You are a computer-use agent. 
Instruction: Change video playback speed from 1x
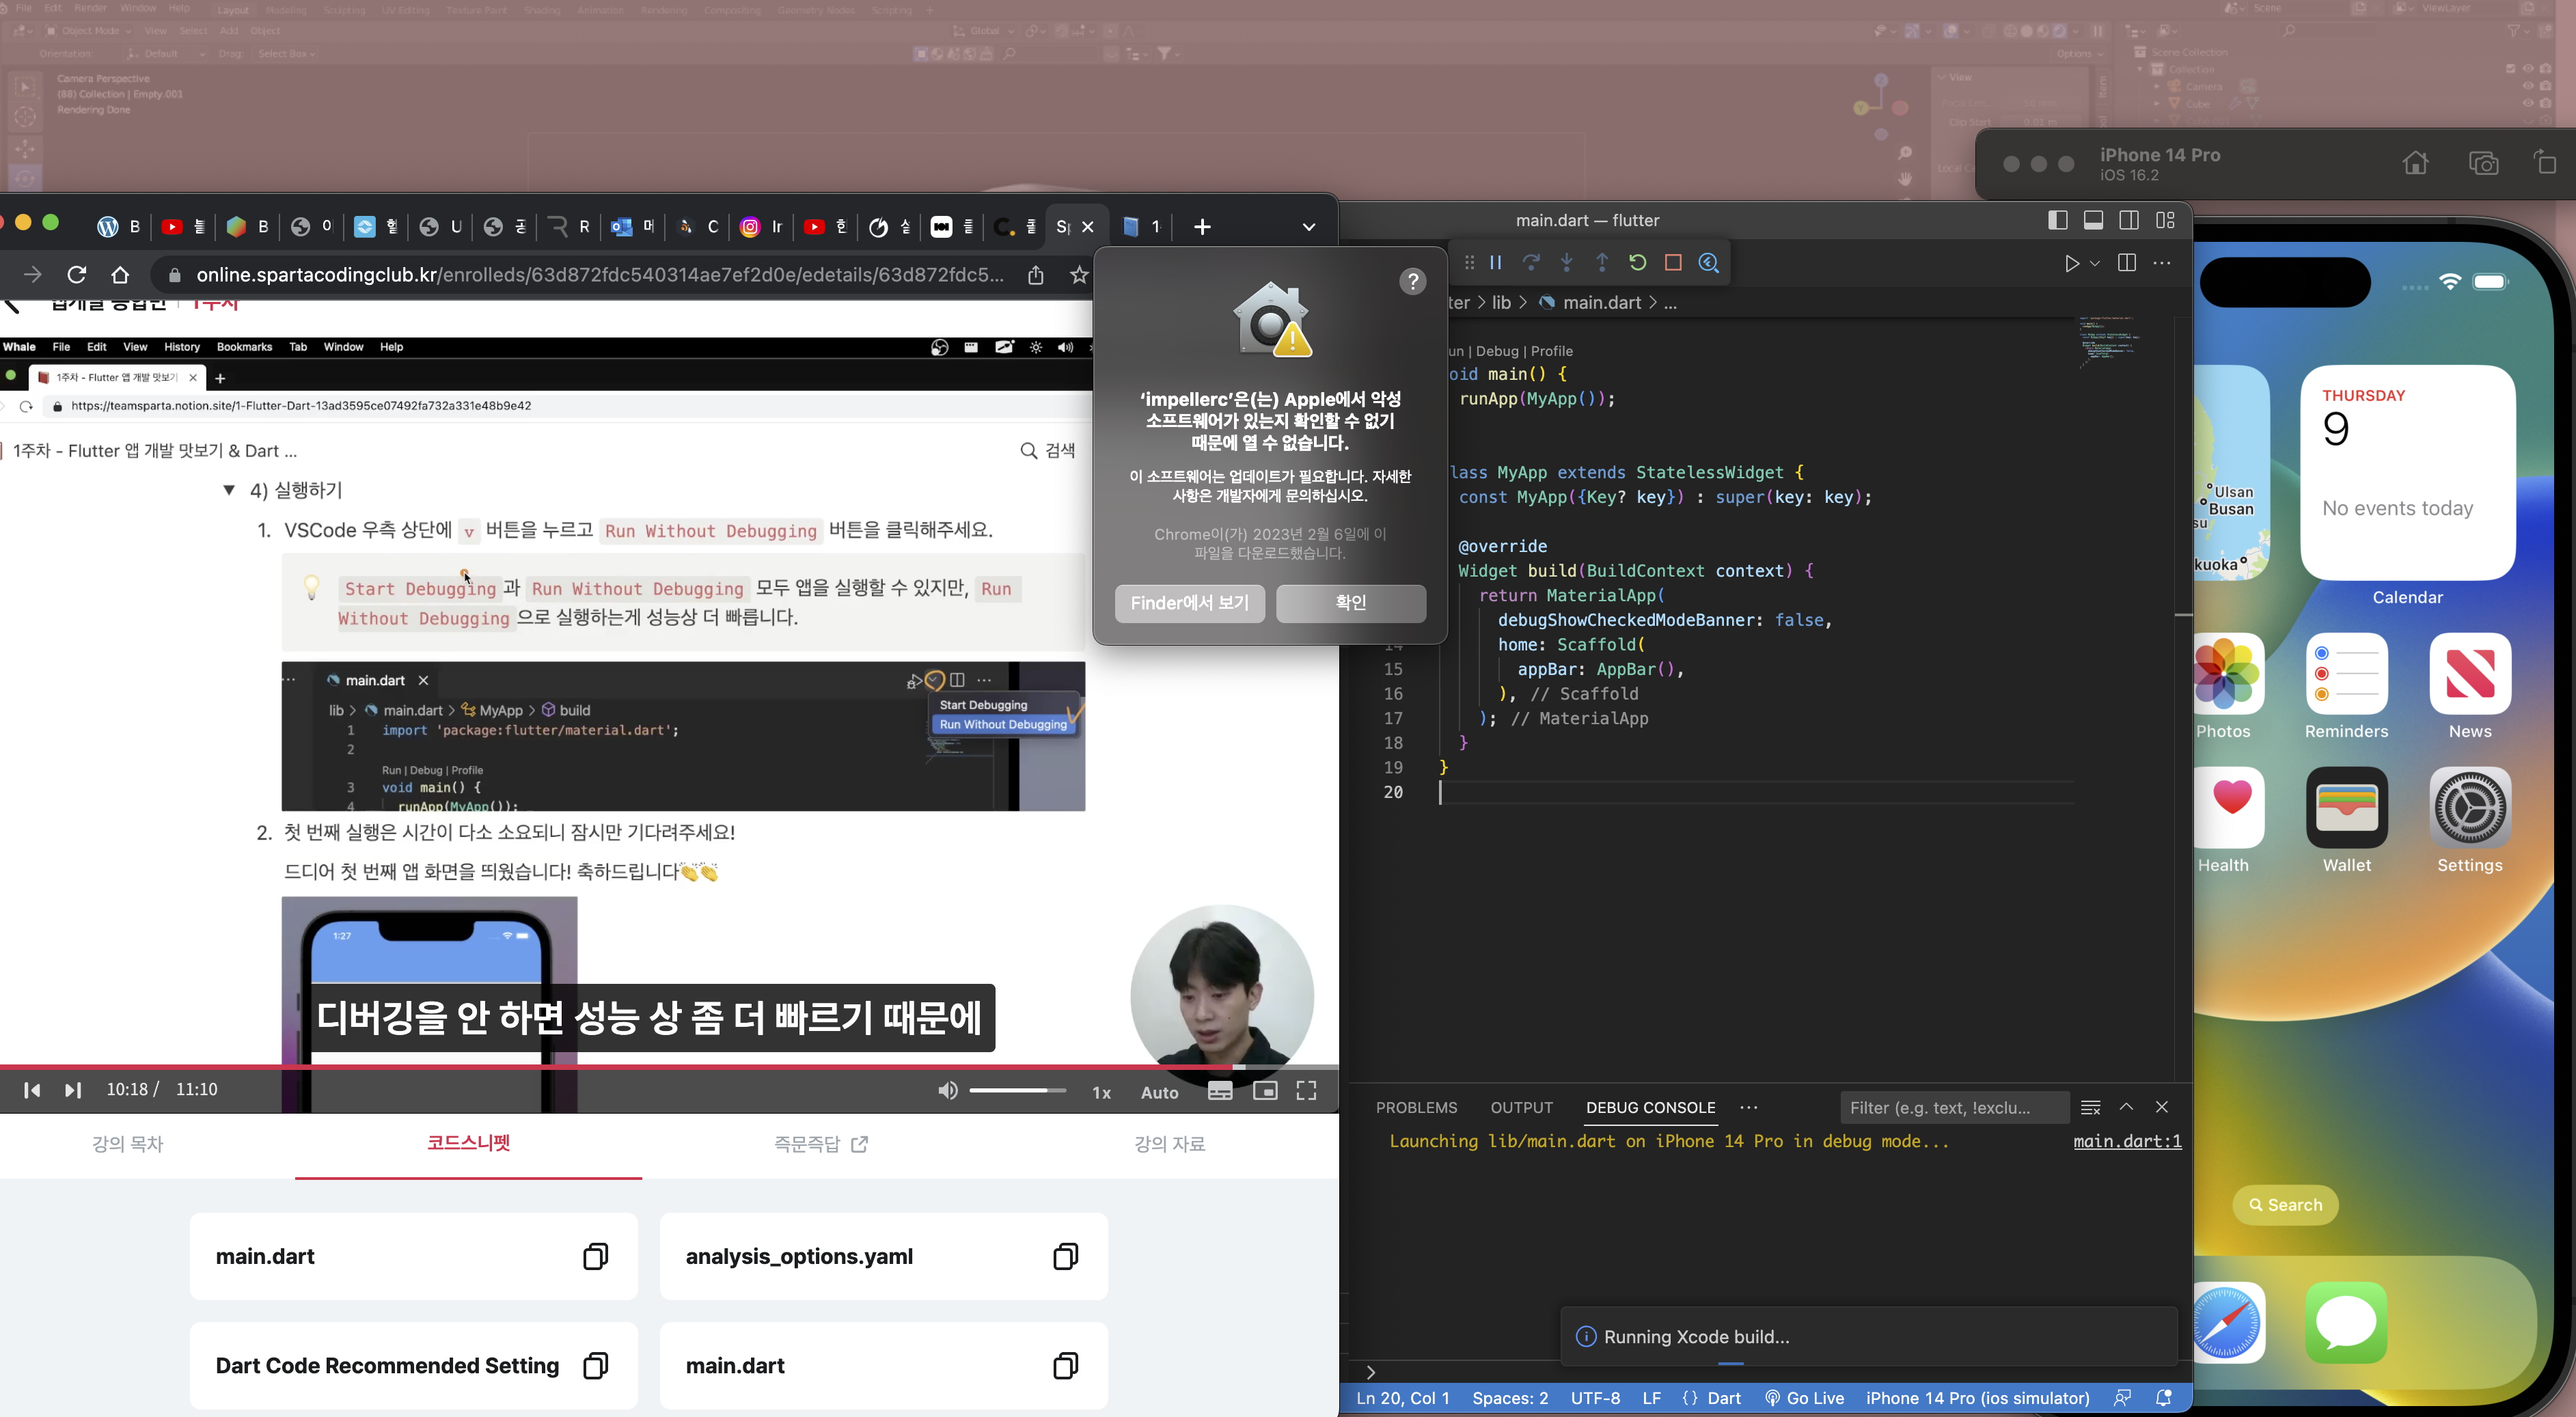[x=1101, y=1092]
